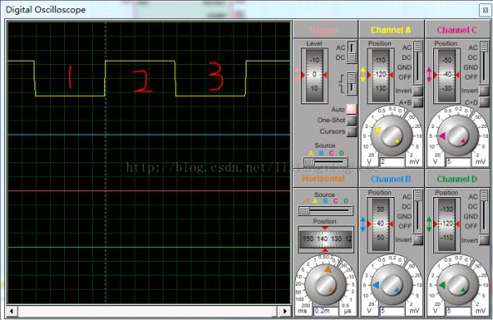Click Channel A AC/DC/GND/OFF coupling slider

[417, 62]
